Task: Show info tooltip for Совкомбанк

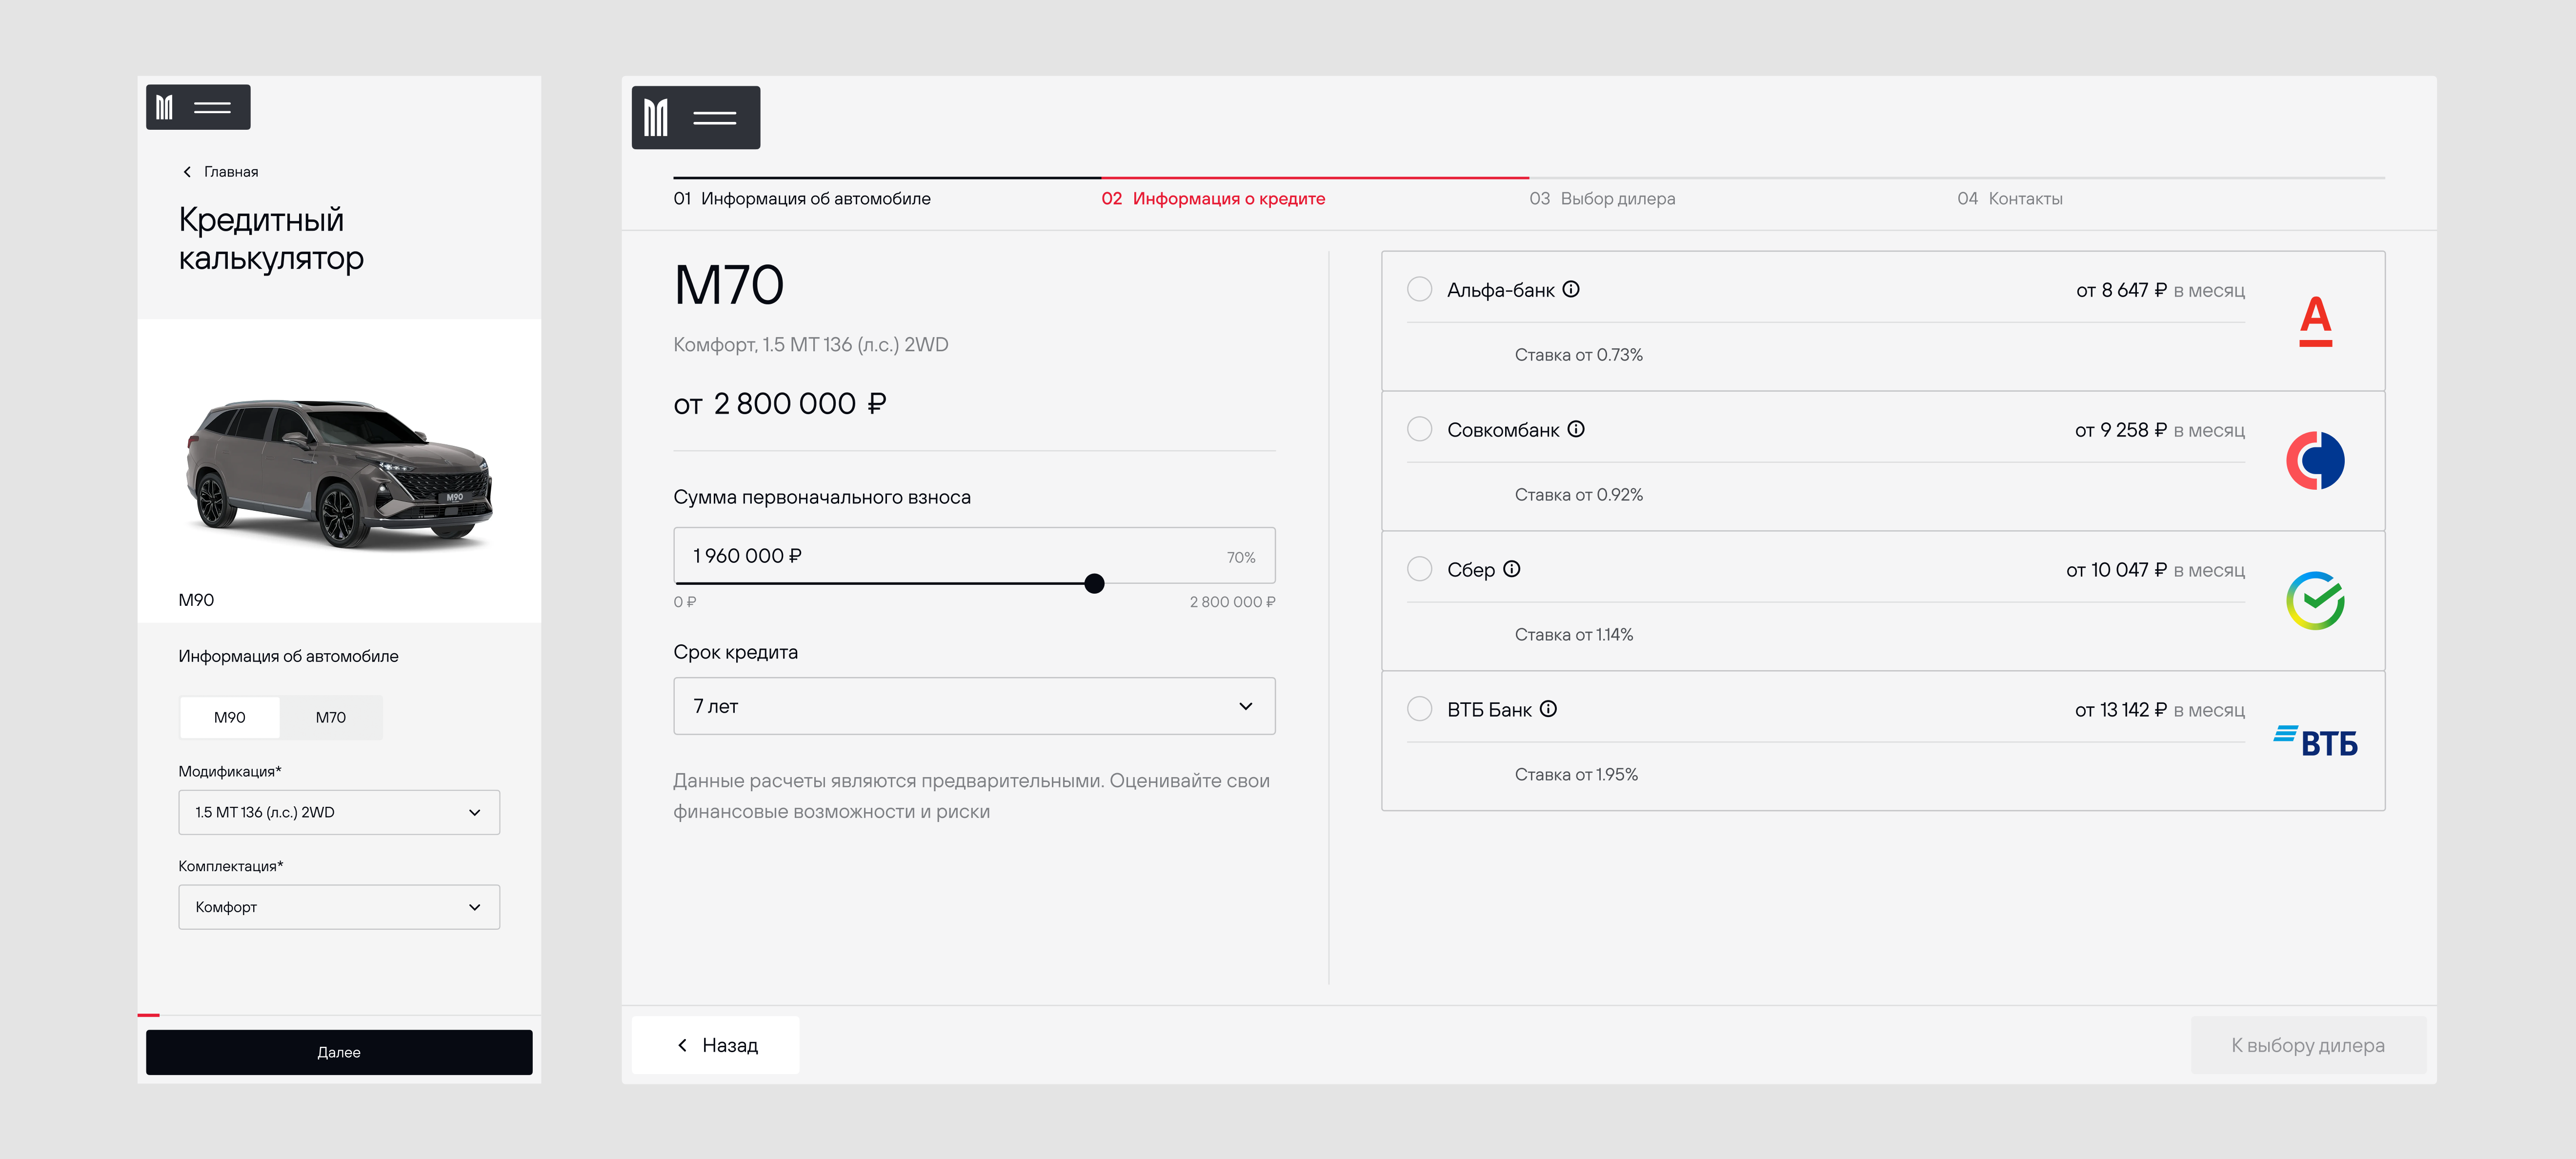Action: 1576,429
